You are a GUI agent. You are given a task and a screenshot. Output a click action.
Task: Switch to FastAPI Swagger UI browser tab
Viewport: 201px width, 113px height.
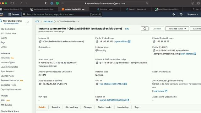136,9
